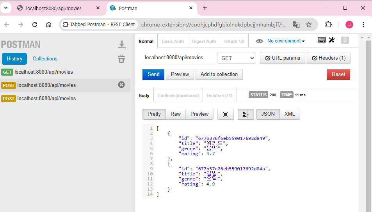
Task: Click the request URL input field
Action: coord(179,58)
